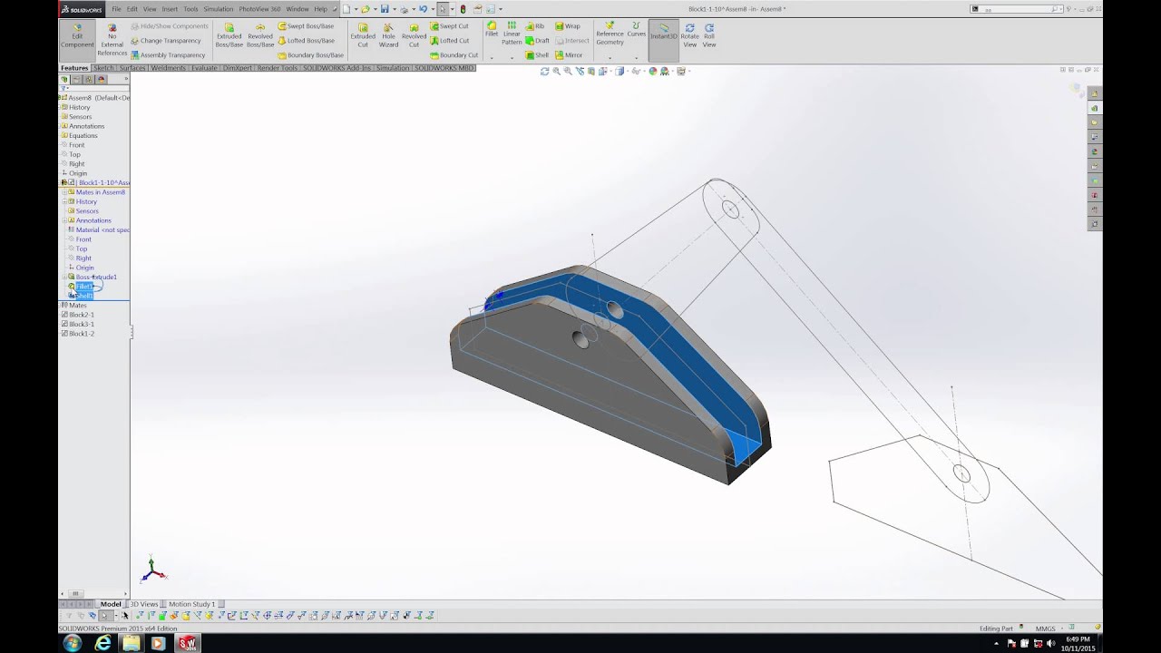Click the Curves tool

coord(637,29)
